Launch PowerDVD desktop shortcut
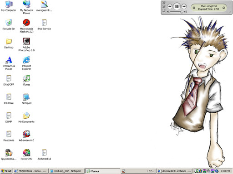The image size is (233, 174). pos(26,155)
